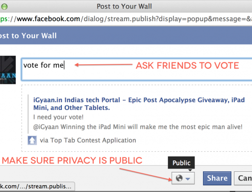The image size is (252, 192).
Task: Click the status bar stream.publish link preview
Action: tap(37, 186)
